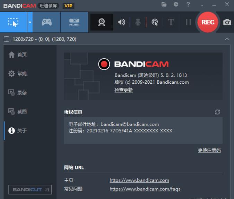Open the 截图 image settings tab
Viewport: 234px width, 199px height.
[x=18, y=111]
